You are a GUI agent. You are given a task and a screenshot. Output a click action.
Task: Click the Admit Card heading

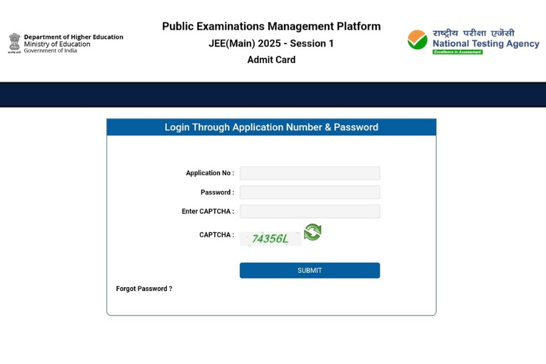pyautogui.click(x=271, y=59)
